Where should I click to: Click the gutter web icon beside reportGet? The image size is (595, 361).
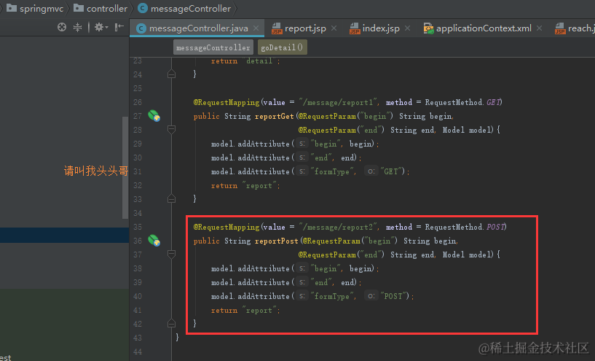pyautogui.click(x=154, y=116)
